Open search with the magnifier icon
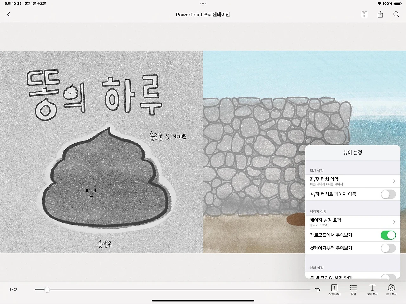Image resolution: width=406 pixels, height=304 pixels. pyautogui.click(x=396, y=15)
